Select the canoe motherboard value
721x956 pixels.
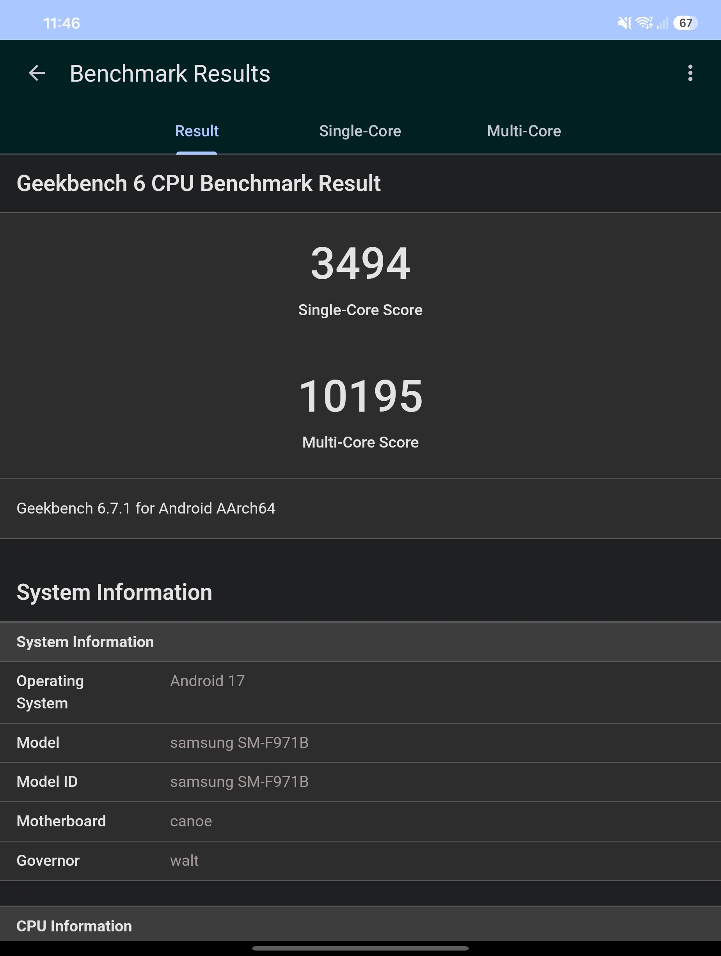click(x=191, y=821)
